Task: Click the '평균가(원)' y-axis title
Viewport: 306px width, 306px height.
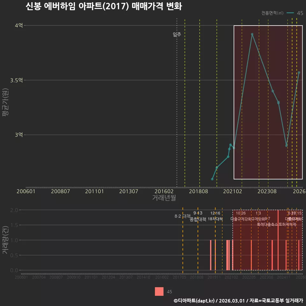Action: coord(5,102)
